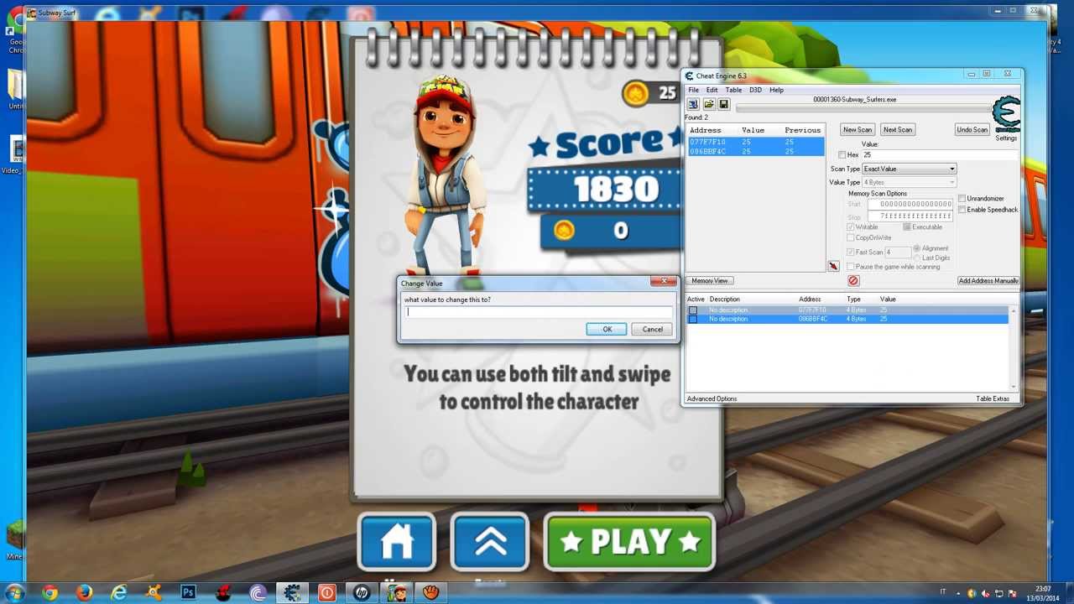This screenshot has height=604, width=1074.
Task: Click the home button in Subway Surfers
Action: point(397,542)
